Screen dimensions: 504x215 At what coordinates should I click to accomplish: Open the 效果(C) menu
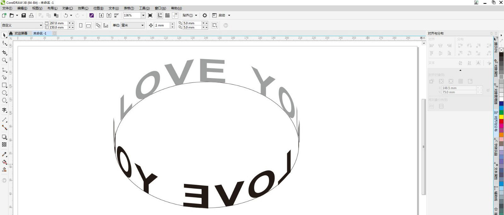coord(83,8)
